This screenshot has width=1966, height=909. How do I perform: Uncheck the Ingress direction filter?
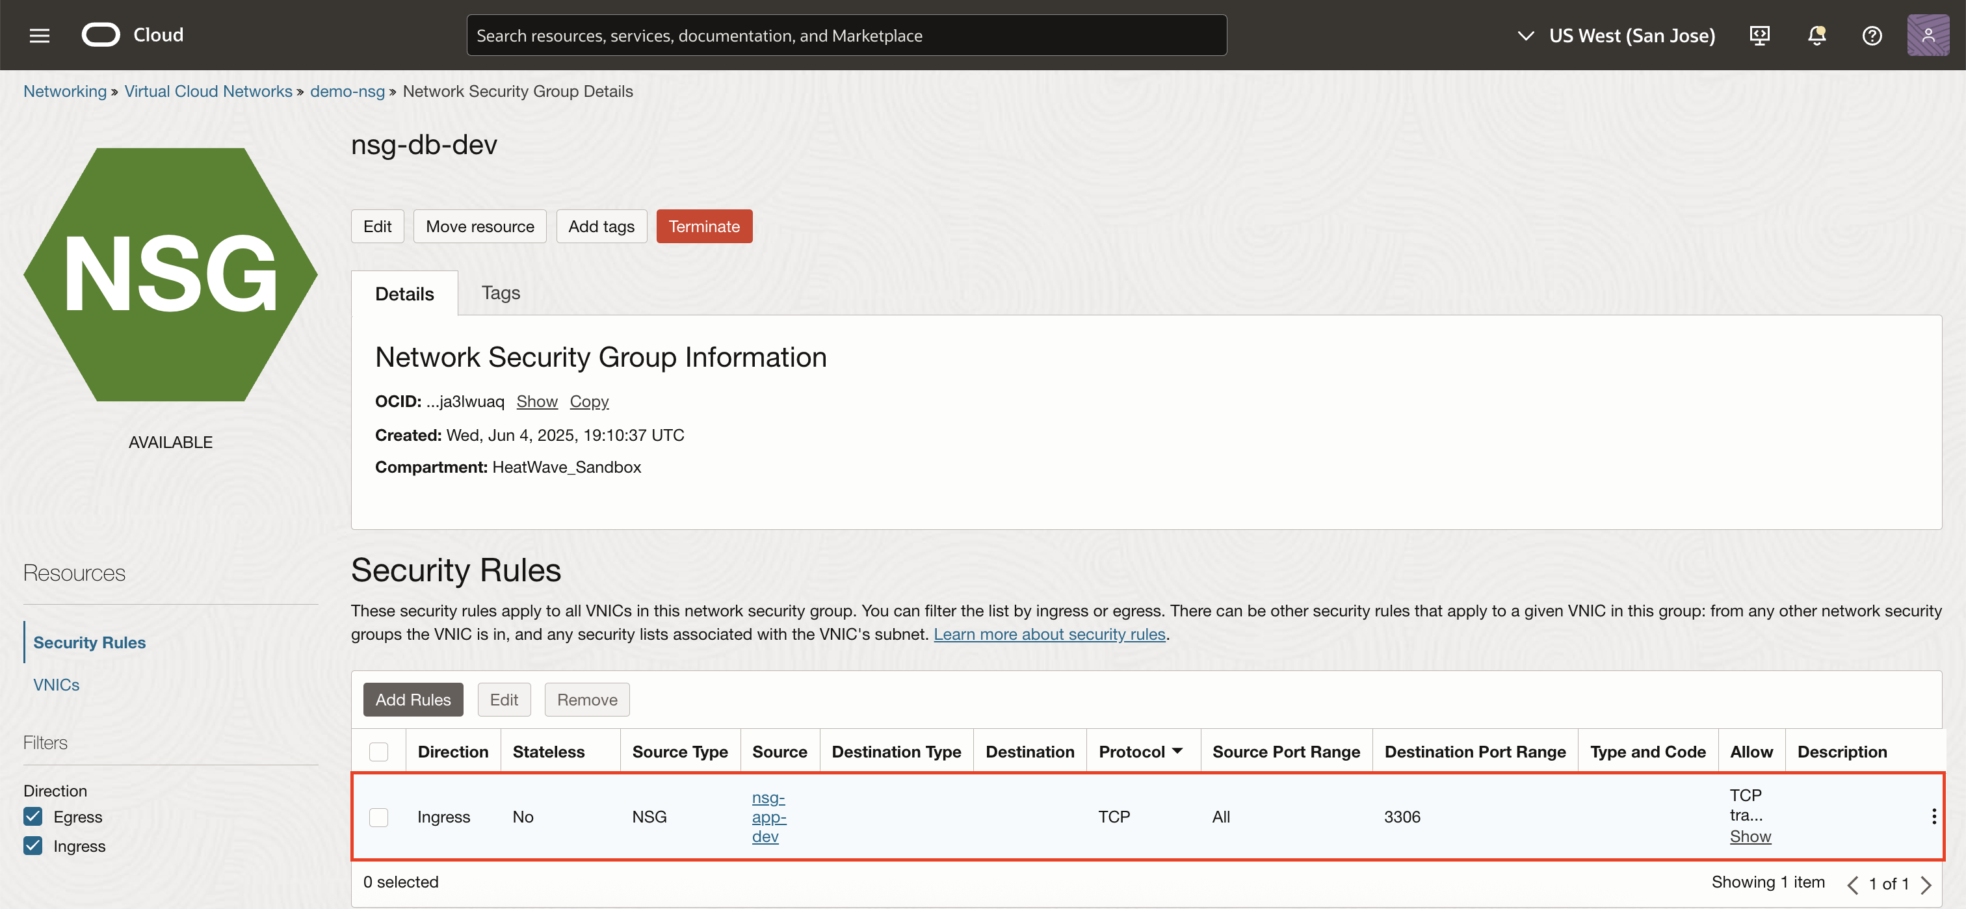tap(33, 846)
